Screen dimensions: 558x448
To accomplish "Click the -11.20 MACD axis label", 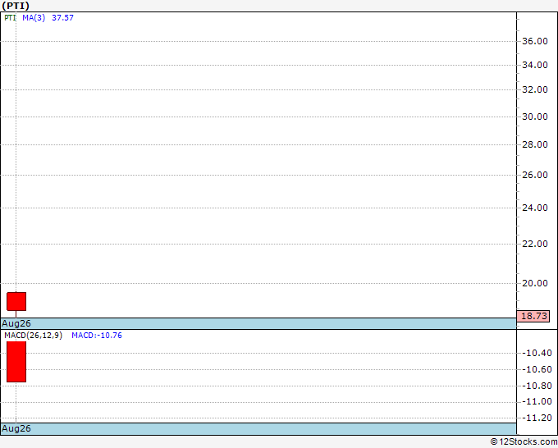I will pos(537,418).
